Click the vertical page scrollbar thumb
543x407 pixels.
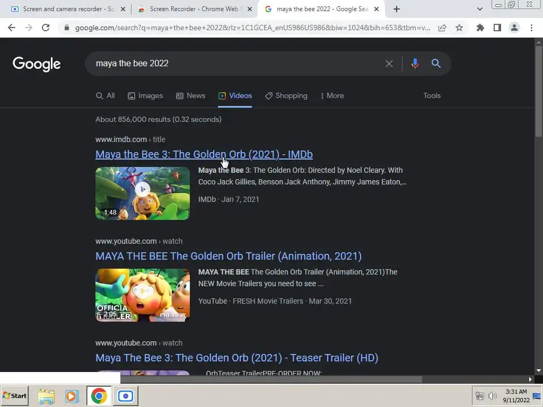tap(539, 90)
